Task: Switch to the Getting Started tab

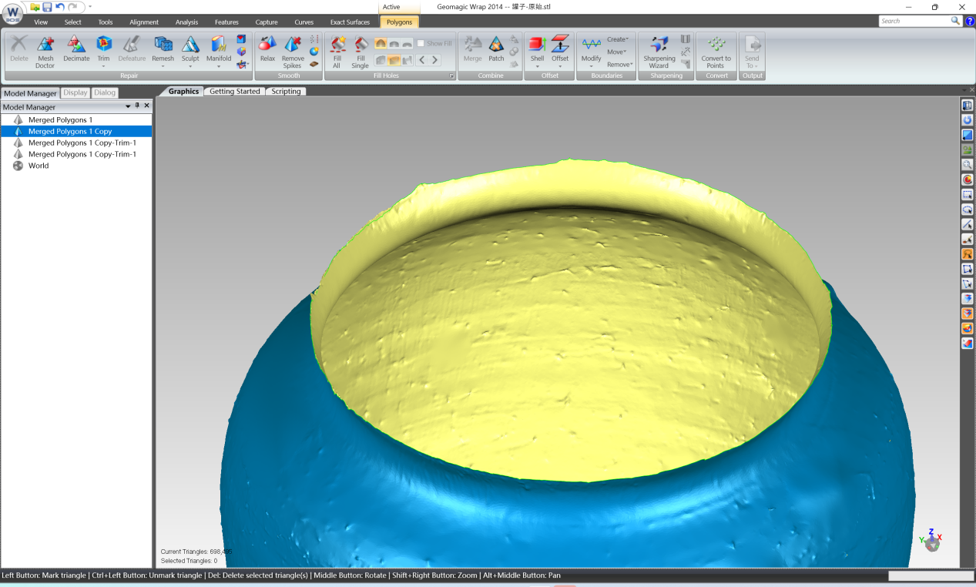Action: [234, 91]
